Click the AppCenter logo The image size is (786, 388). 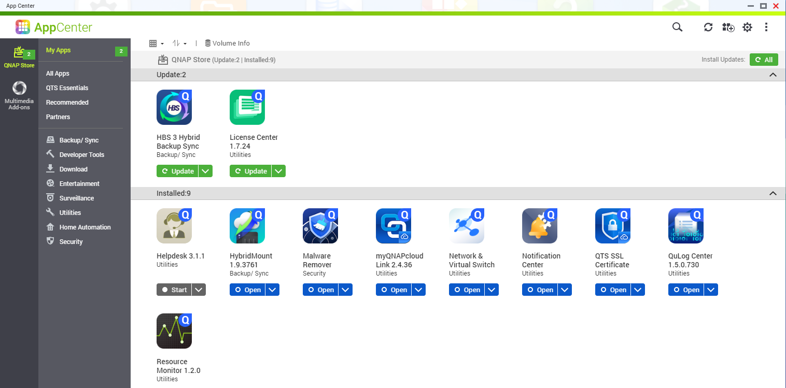coord(54,27)
